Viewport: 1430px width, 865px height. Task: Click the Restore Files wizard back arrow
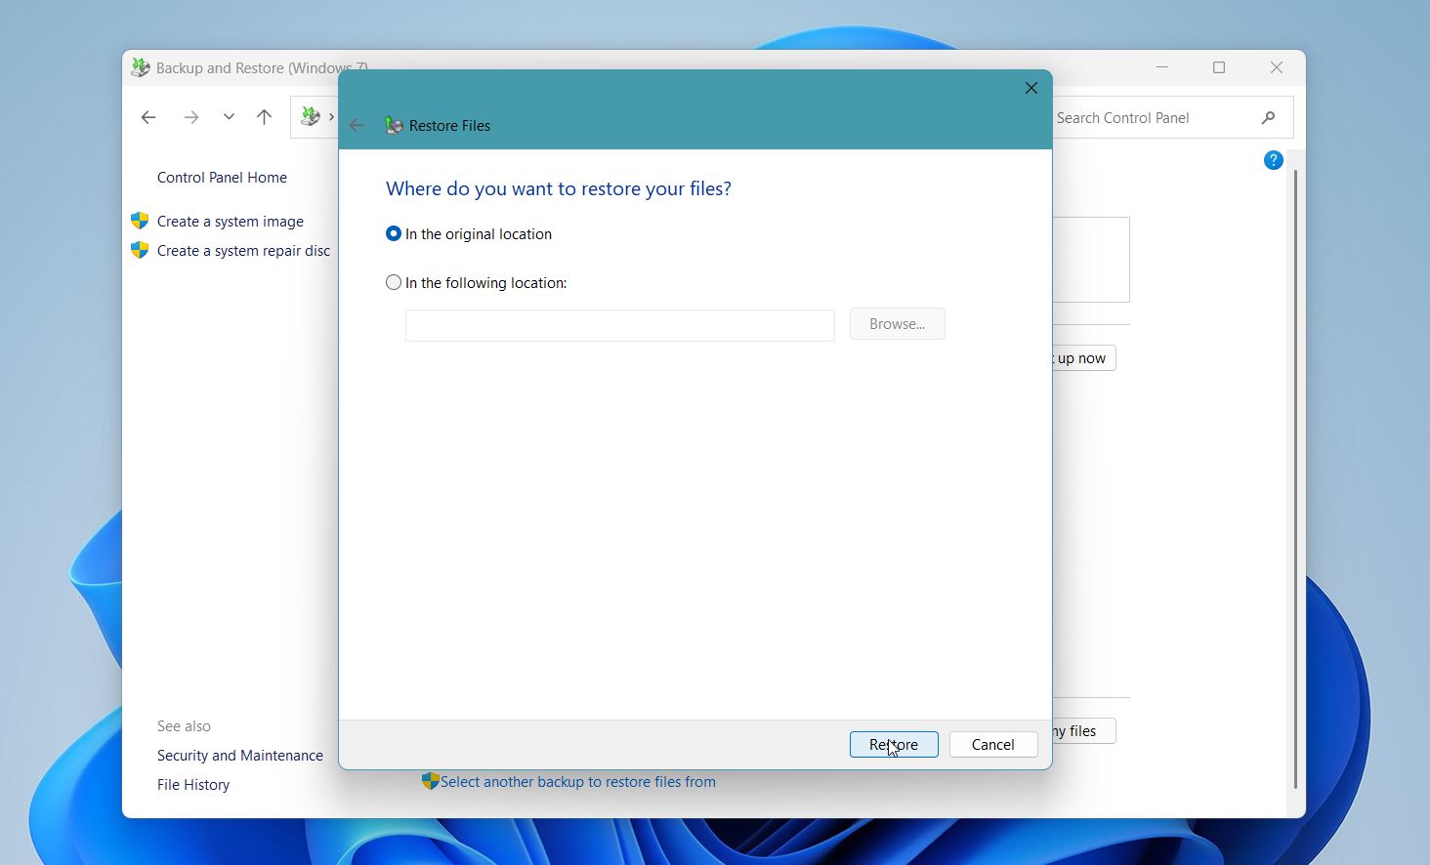[x=357, y=125]
